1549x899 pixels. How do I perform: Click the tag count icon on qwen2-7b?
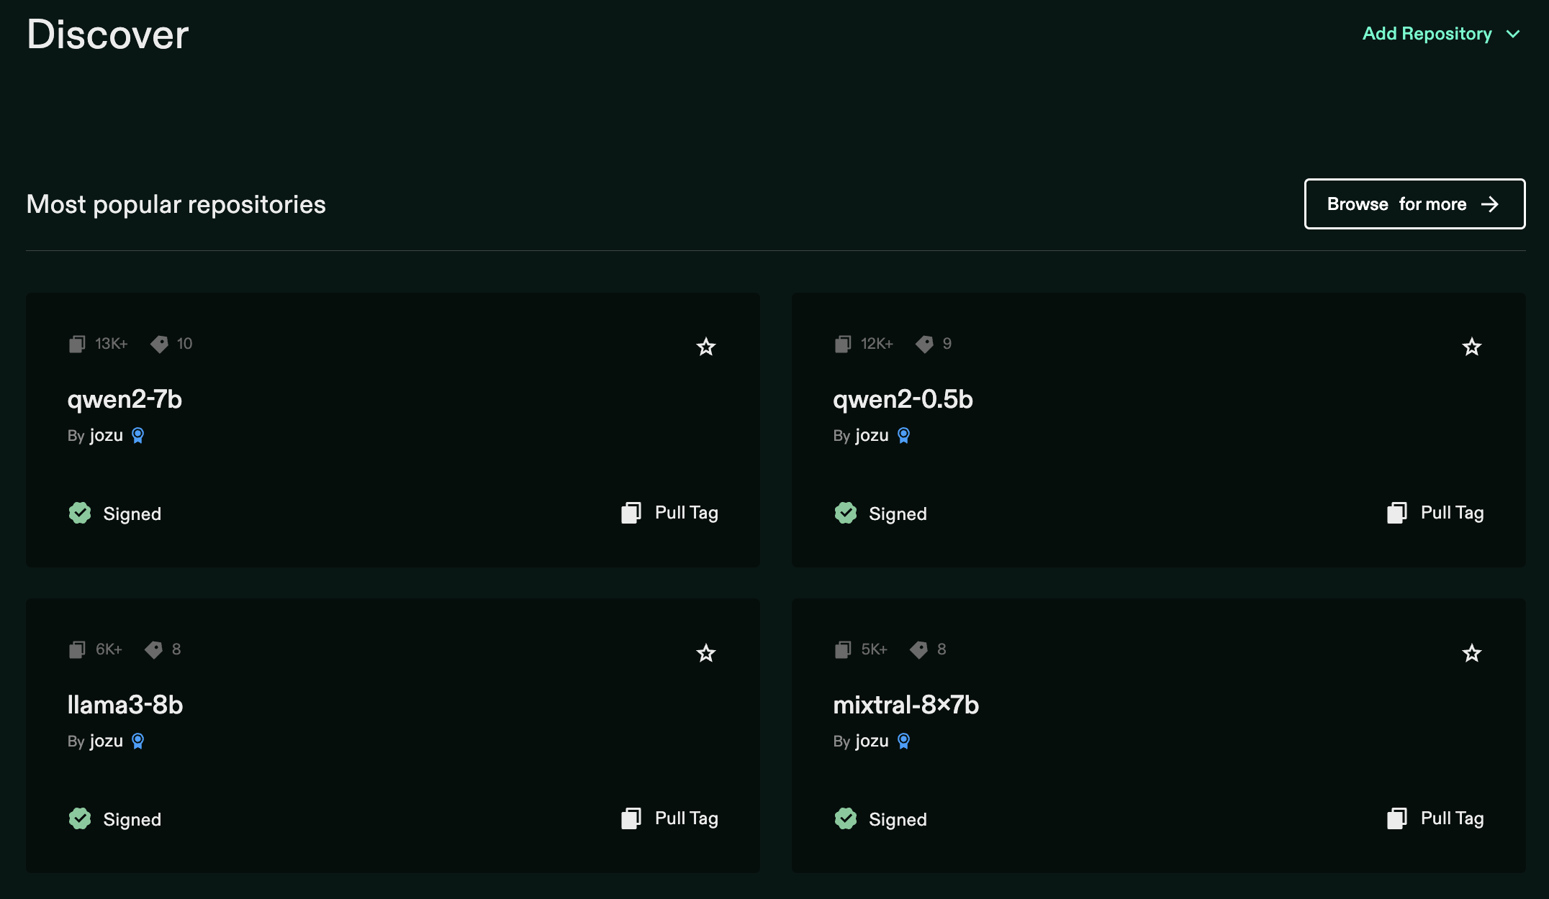pos(160,344)
